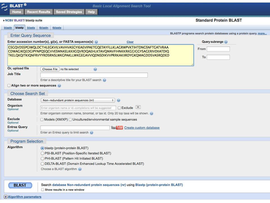The width and height of the screenshot is (270, 203).
Task: Click help icon for Entrez query hint
Action: click(92, 133)
